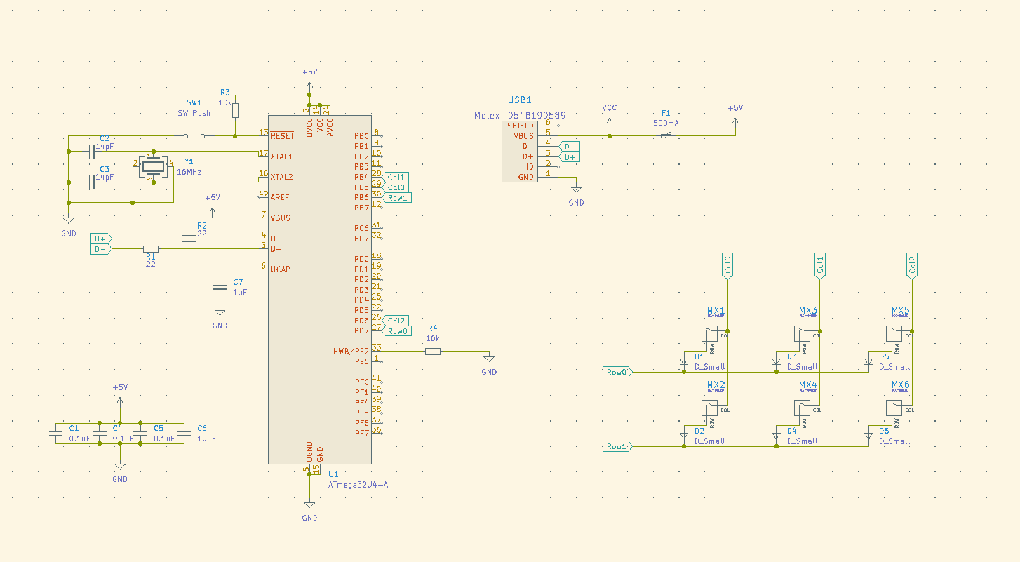Select the Molex-0548190589 value text
Image resolution: width=1020 pixels, height=562 pixels.
tap(520, 115)
